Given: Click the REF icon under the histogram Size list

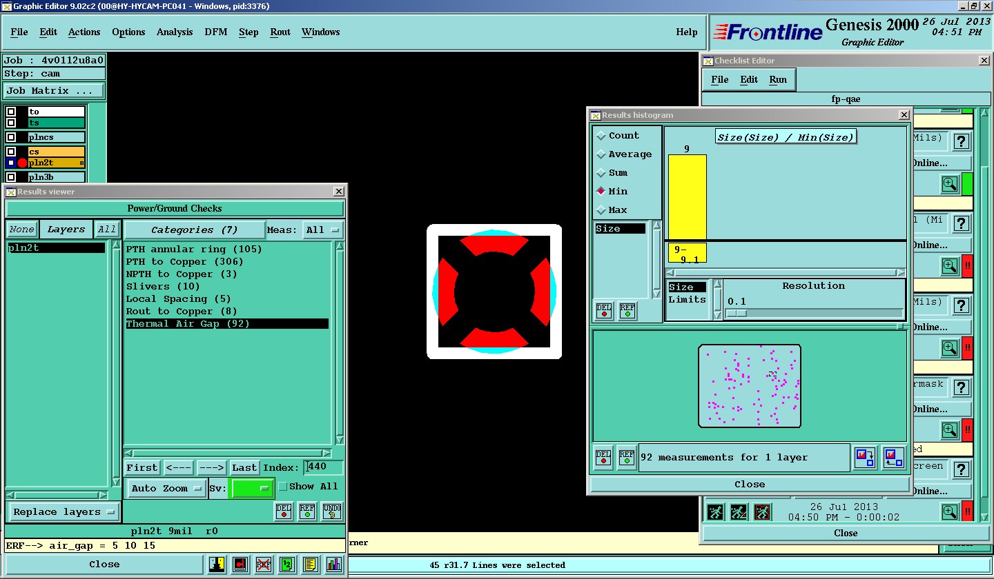Looking at the screenshot, I should pyautogui.click(x=627, y=311).
